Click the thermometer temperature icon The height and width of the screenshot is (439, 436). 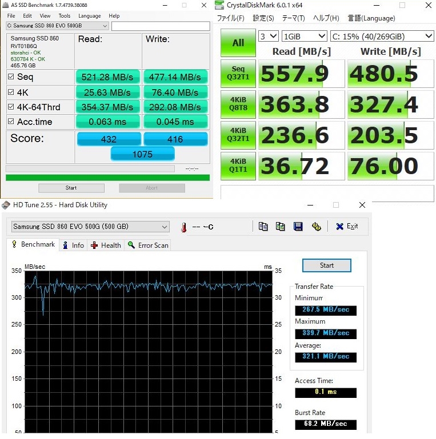184,227
